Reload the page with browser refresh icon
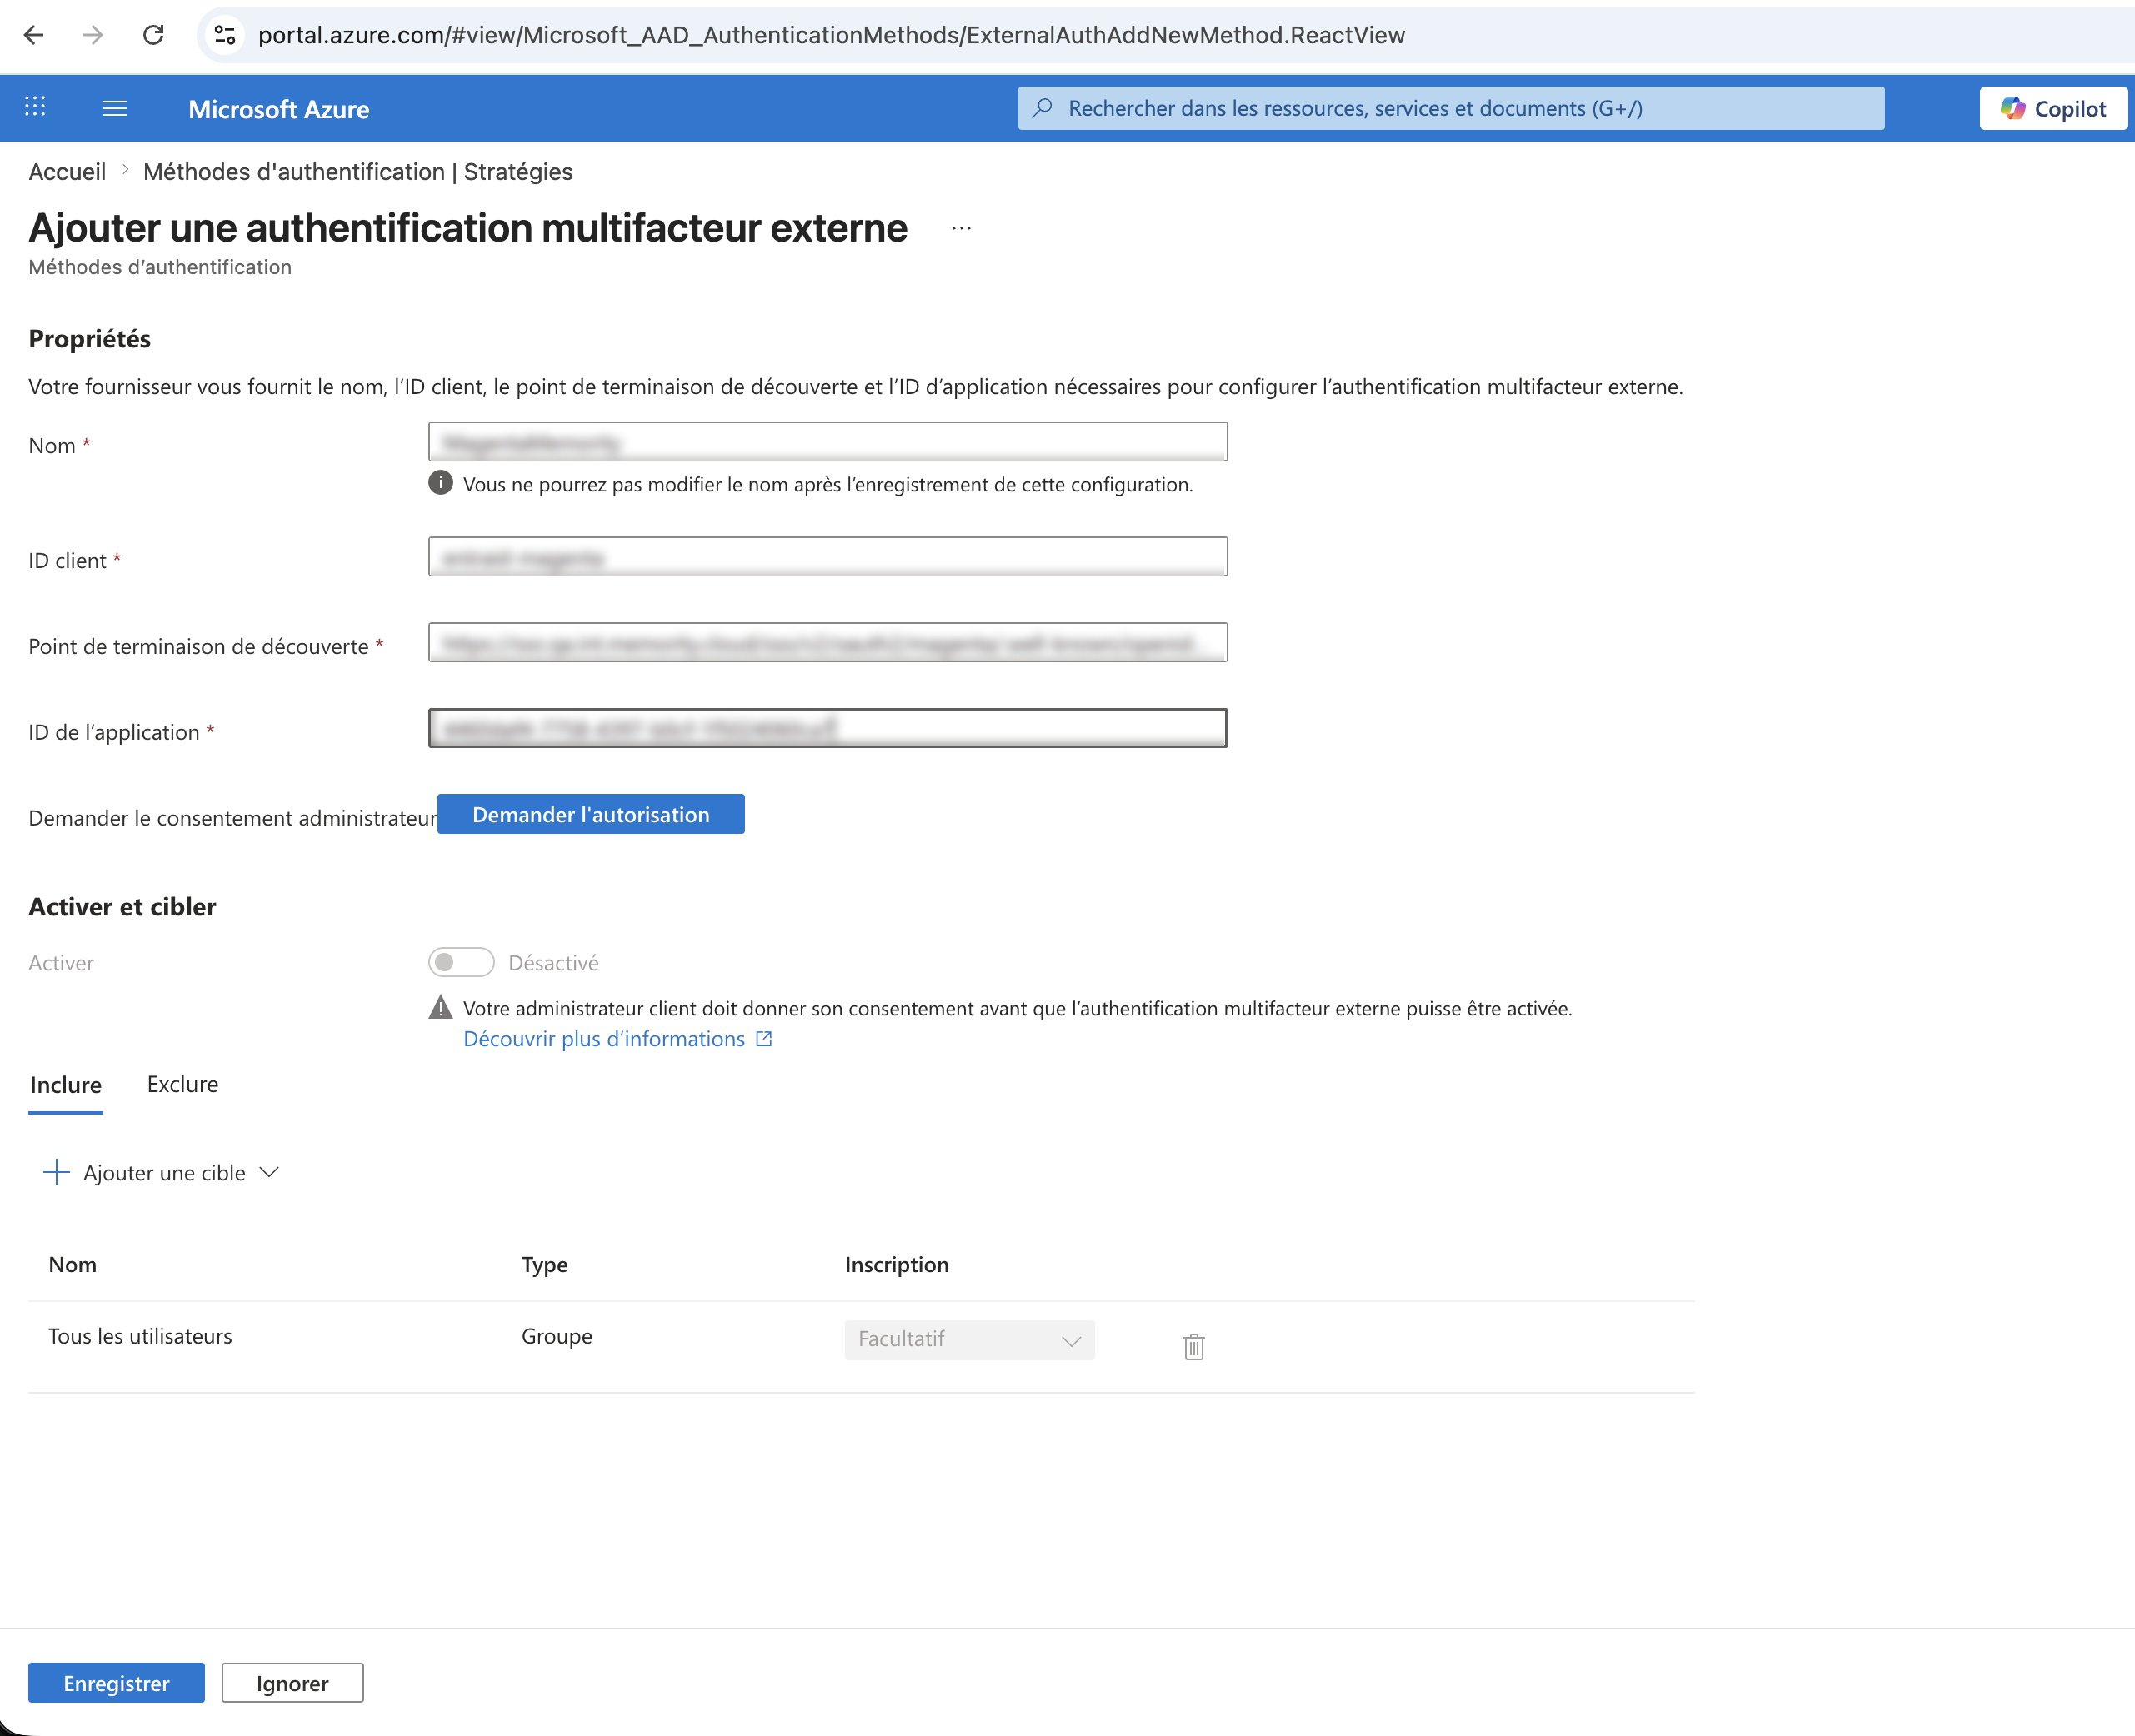This screenshot has width=2135, height=1736. coord(153,35)
